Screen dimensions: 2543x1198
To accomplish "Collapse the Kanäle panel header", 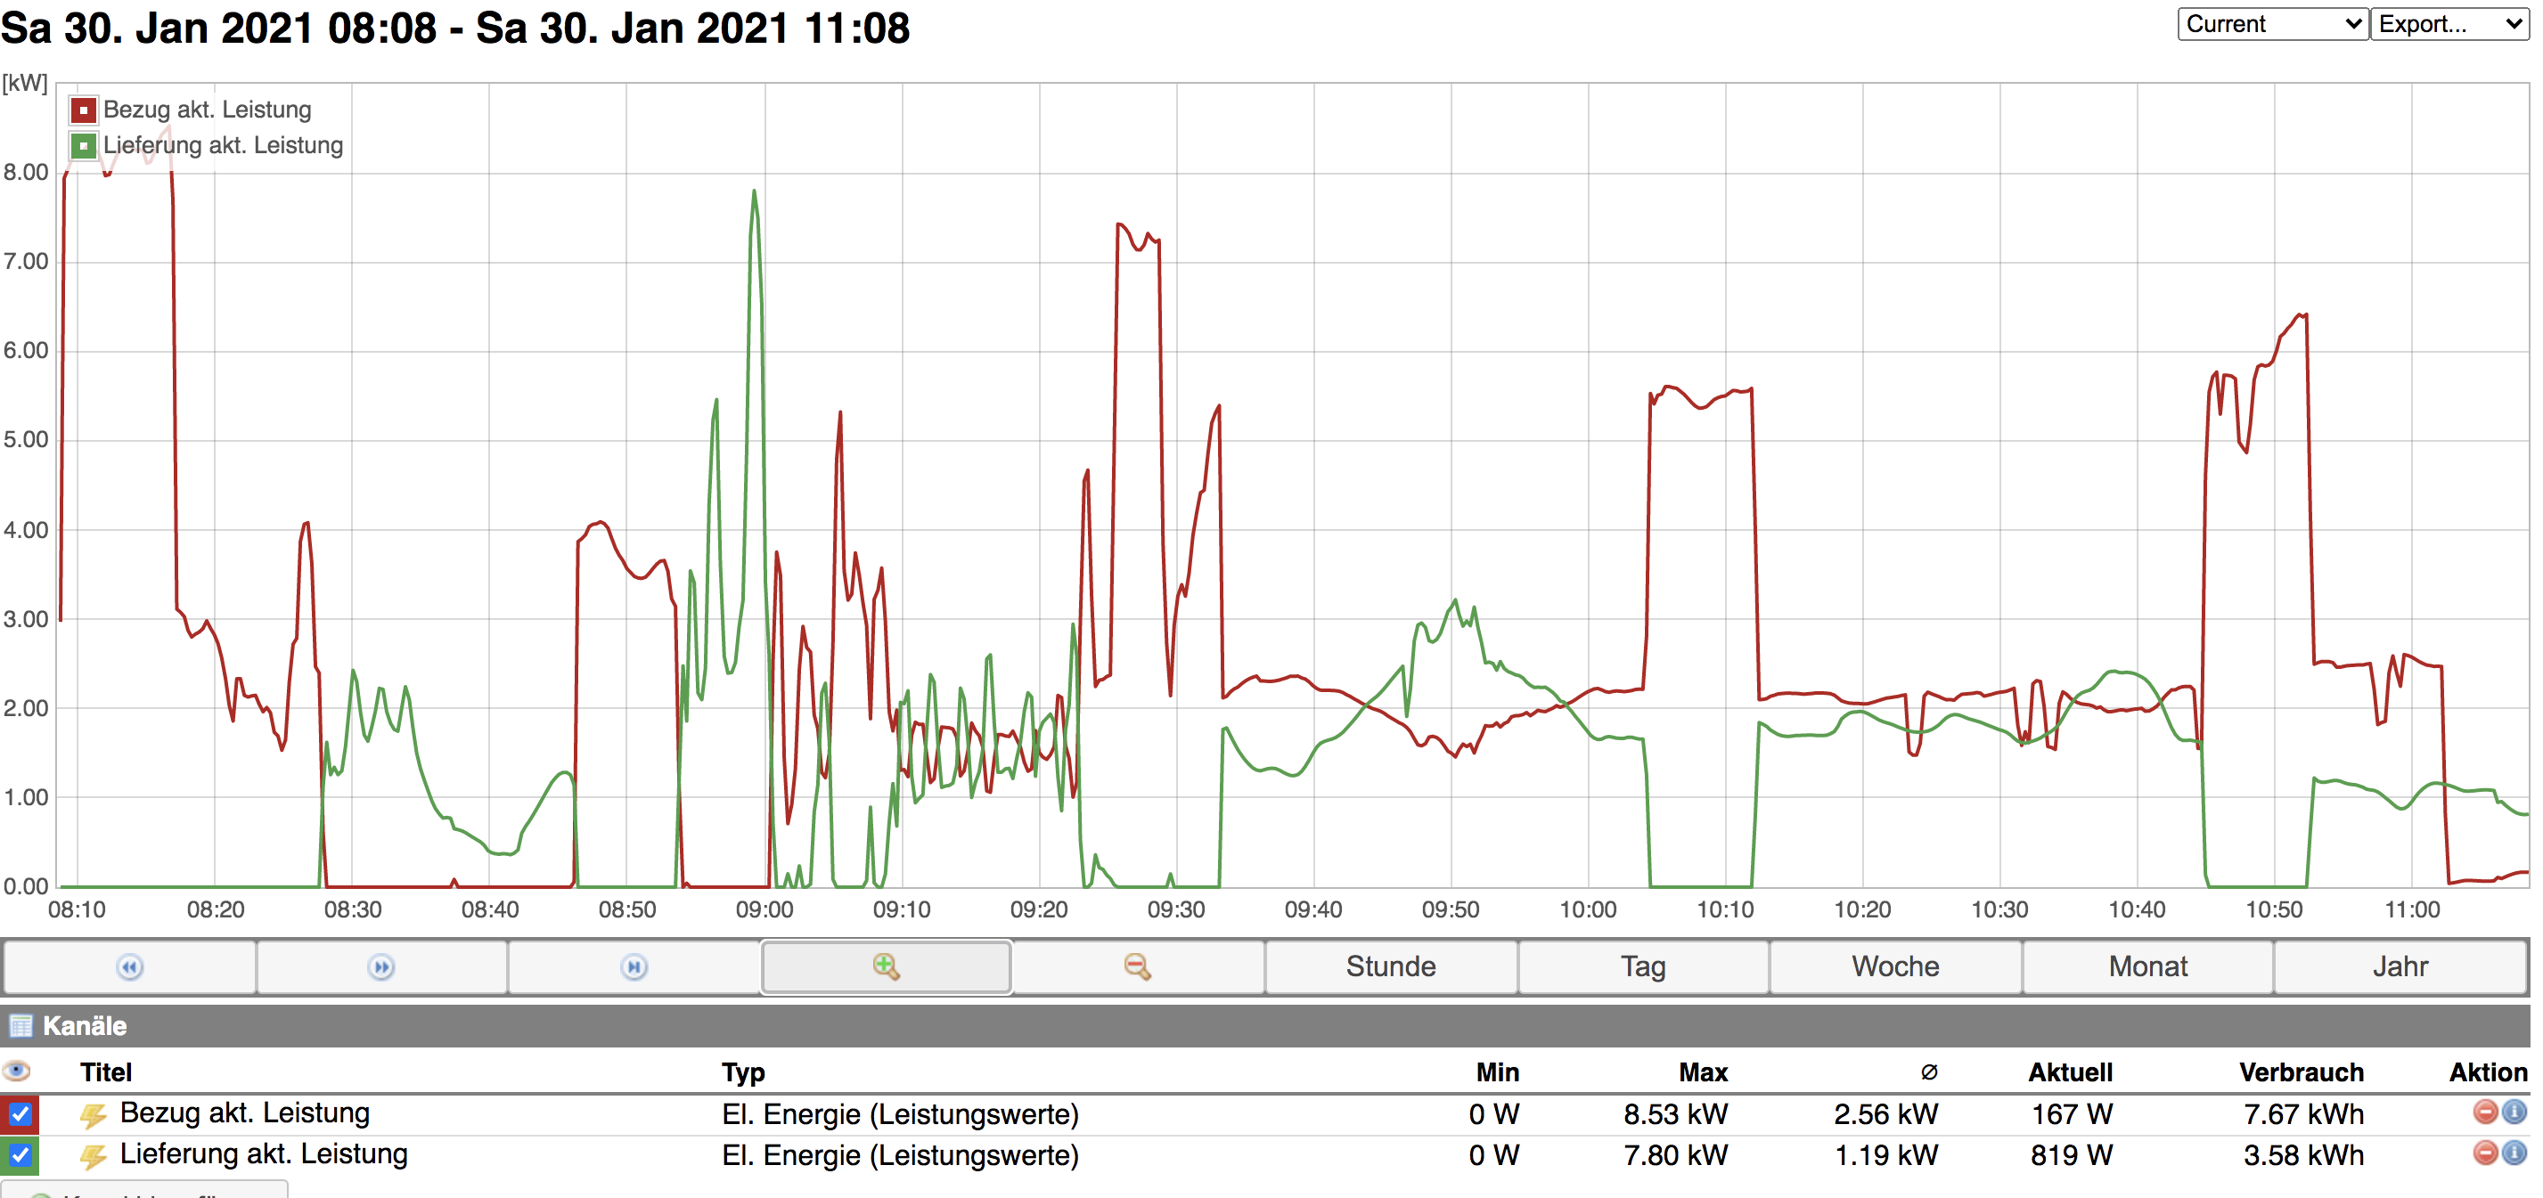I will tap(84, 1026).
